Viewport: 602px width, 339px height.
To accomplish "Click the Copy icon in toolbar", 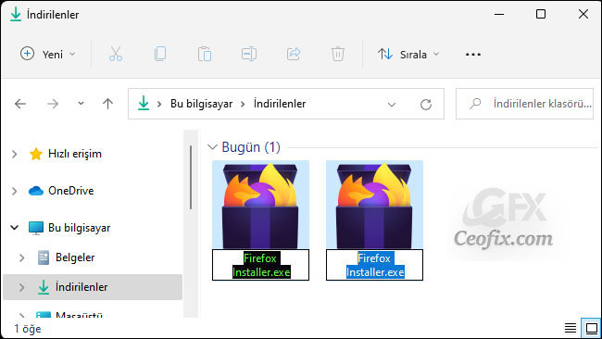I will (160, 54).
